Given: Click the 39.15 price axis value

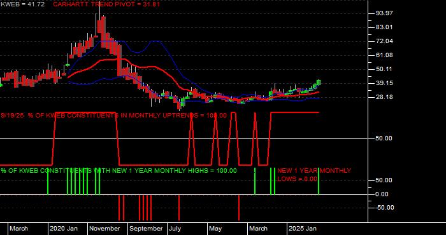Looking at the screenshot, I should [384, 83].
